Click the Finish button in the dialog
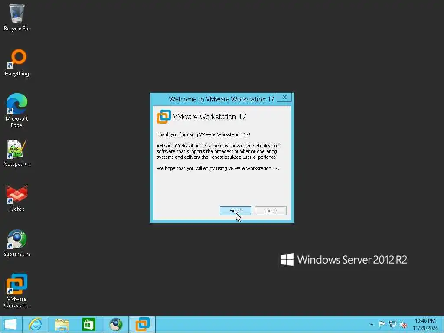This screenshot has height=333, width=444. [x=235, y=211]
